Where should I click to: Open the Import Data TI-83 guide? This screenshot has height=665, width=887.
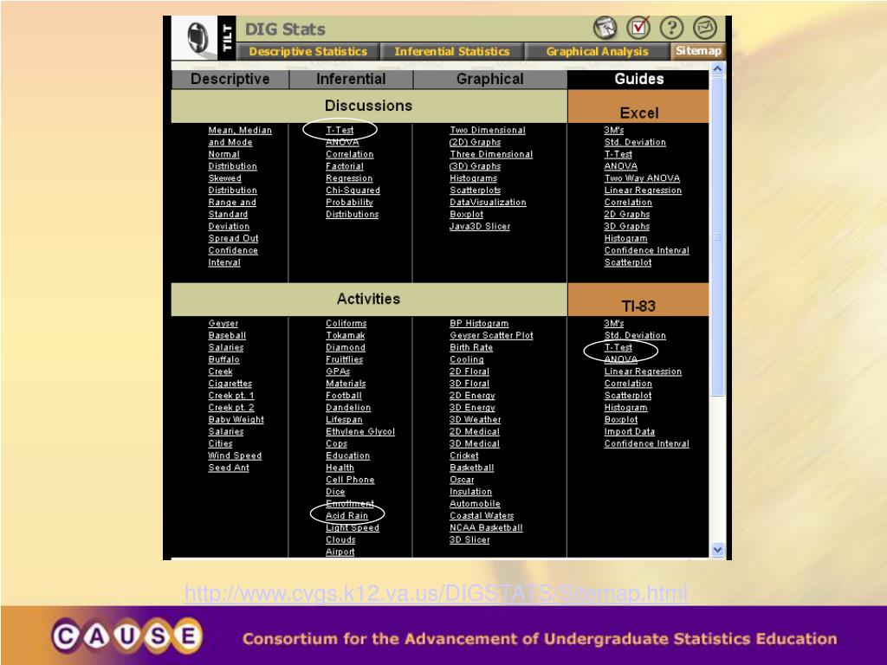(x=629, y=431)
